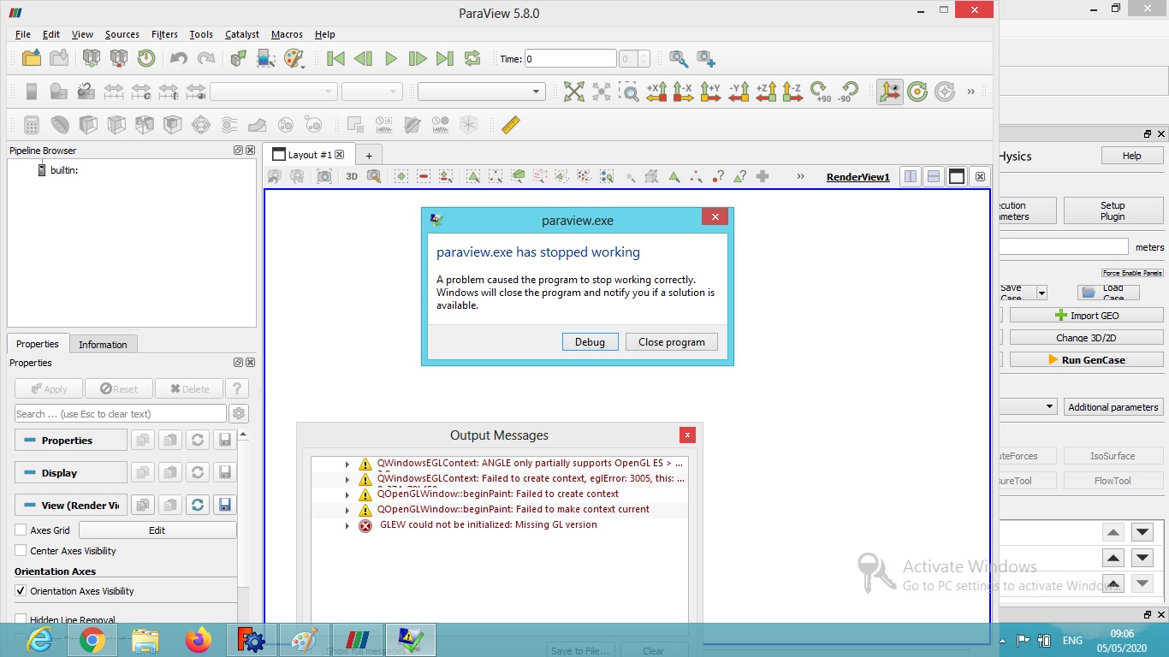1169x657 pixels.
Task: Play the animation
Action: click(390, 58)
